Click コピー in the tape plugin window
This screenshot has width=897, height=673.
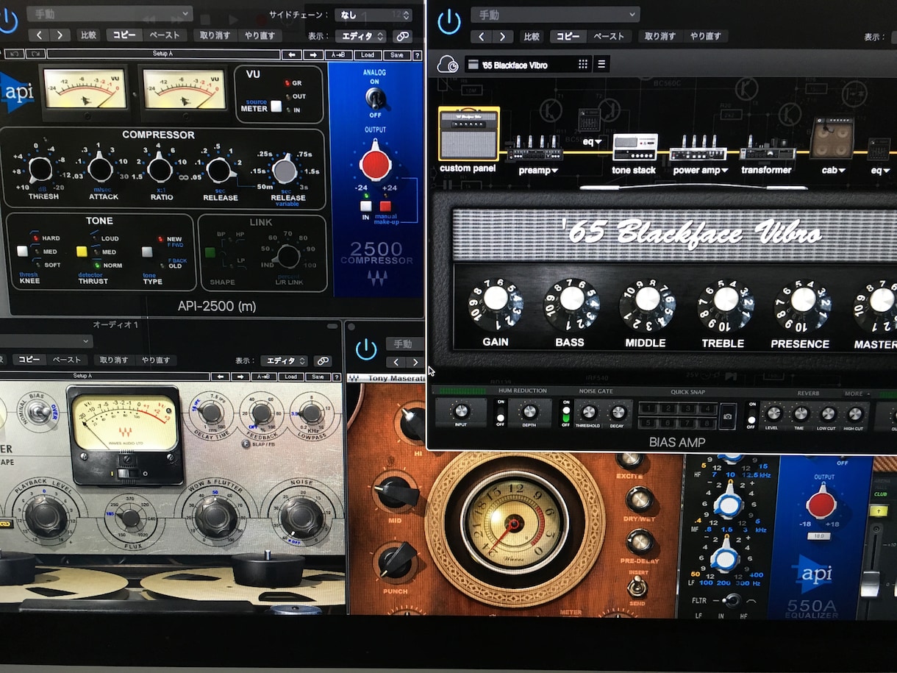coord(29,360)
